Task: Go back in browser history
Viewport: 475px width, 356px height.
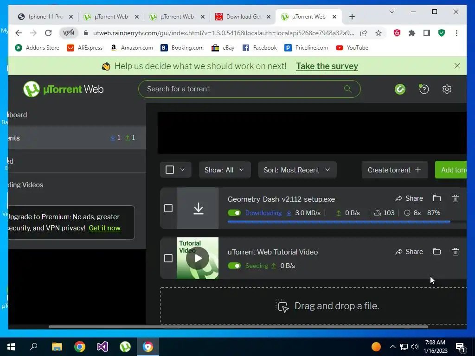Action: click(19, 33)
